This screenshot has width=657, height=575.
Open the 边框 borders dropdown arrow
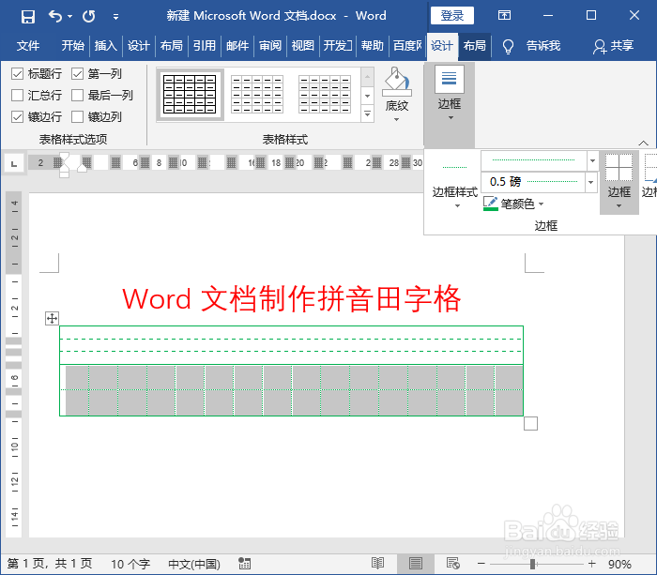pyautogui.click(x=619, y=205)
